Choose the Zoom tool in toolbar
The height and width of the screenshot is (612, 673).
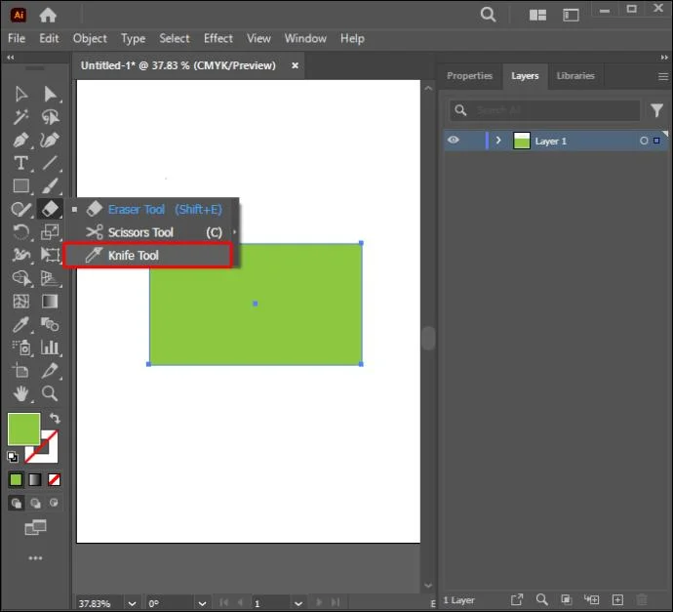[50, 393]
